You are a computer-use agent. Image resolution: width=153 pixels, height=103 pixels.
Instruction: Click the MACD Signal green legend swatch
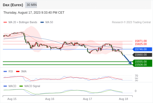pyautogui.click(x=21, y=86)
